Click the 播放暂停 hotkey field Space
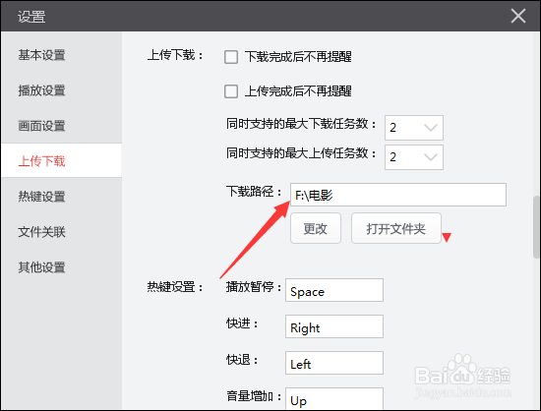The image size is (541, 411). pyautogui.click(x=334, y=290)
